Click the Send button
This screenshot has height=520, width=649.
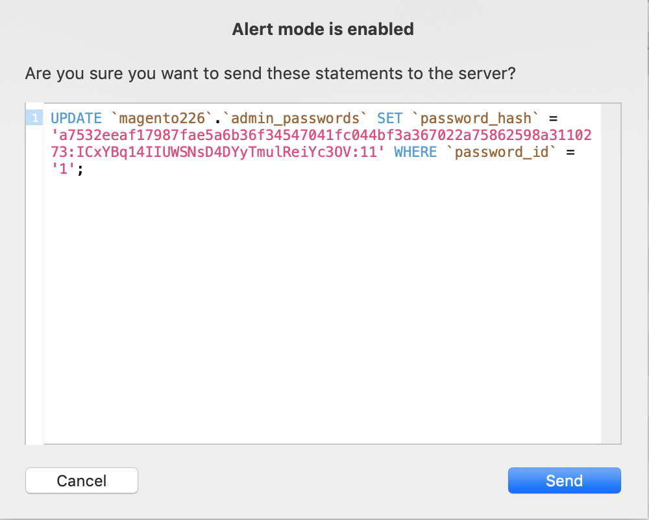(564, 480)
